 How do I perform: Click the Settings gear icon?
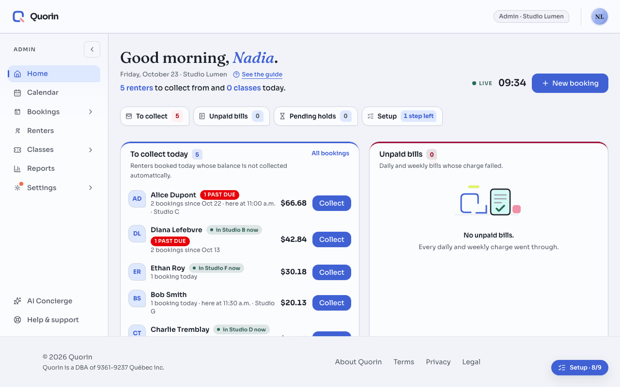(x=17, y=188)
